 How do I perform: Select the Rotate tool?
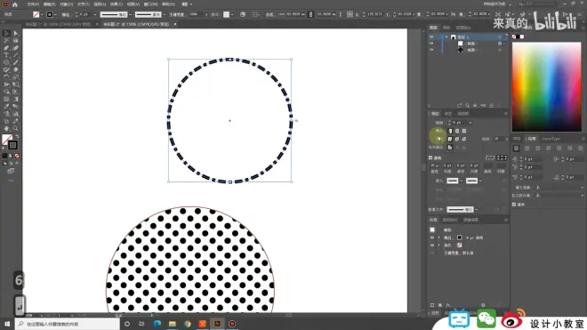click(6, 77)
